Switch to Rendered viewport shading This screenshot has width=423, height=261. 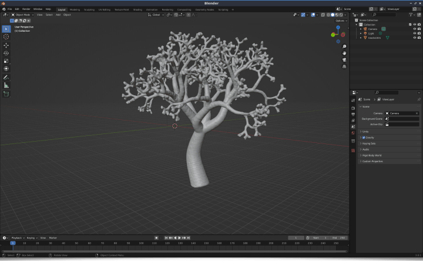point(341,15)
